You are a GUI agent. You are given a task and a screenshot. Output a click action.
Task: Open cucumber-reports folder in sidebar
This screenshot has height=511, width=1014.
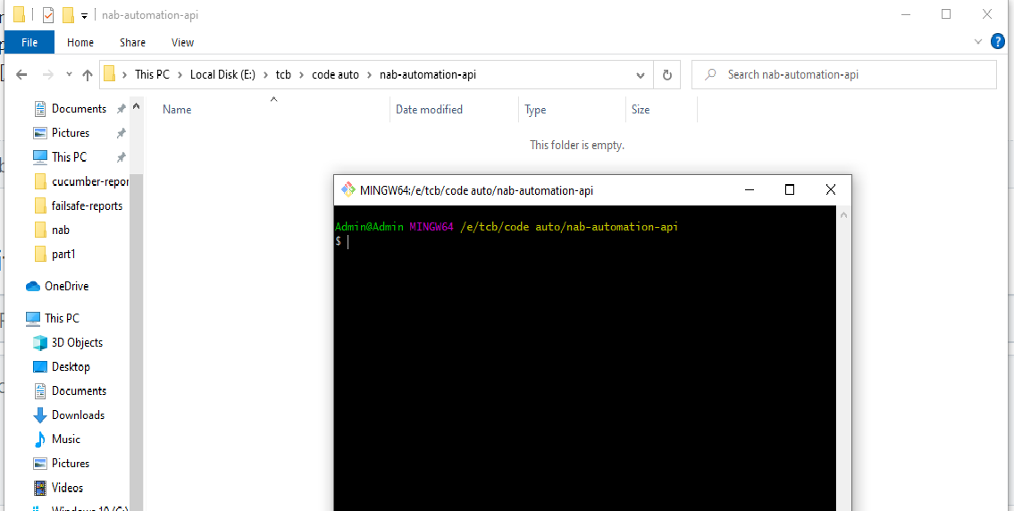coord(90,181)
